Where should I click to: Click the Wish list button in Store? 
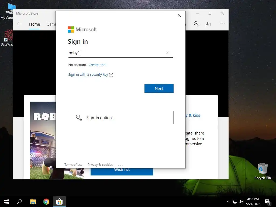click(x=122, y=172)
